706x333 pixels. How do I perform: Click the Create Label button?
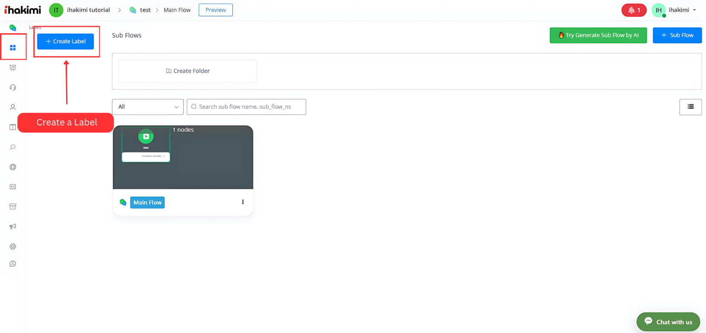coord(65,41)
